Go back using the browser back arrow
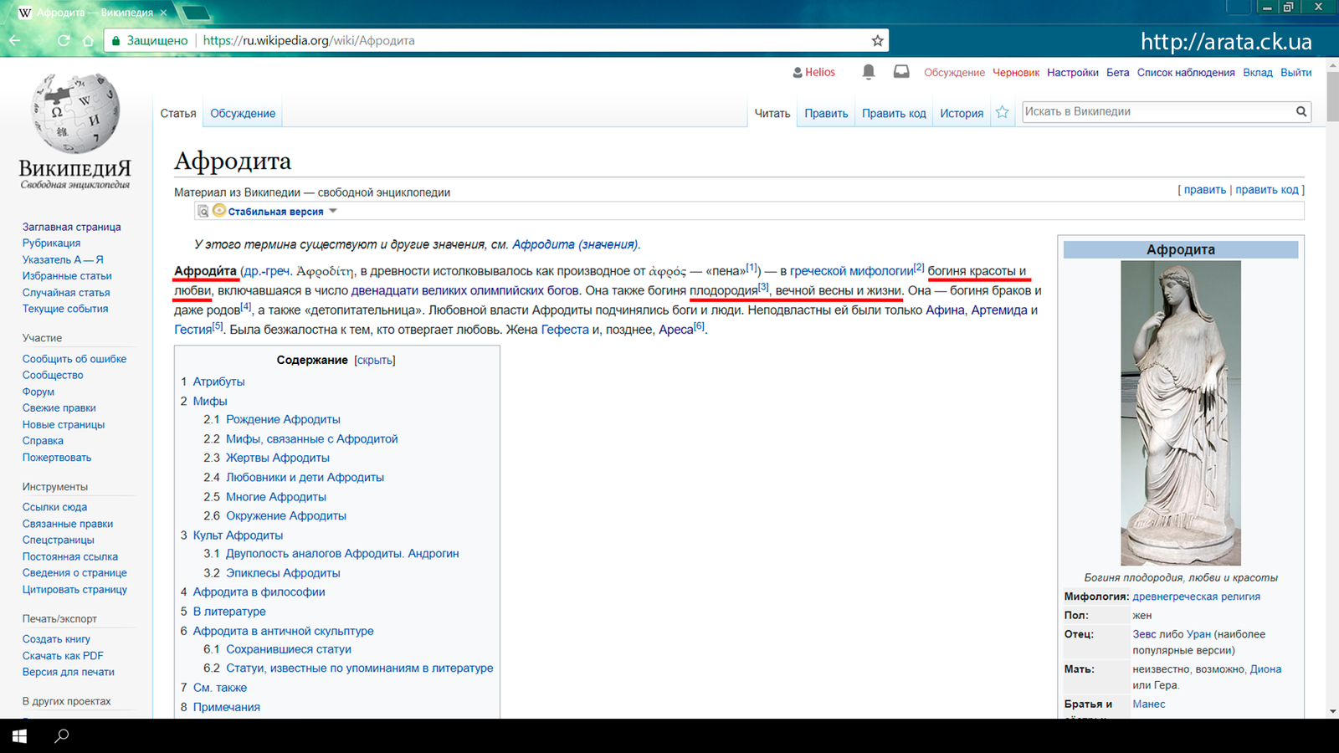This screenshot has width=1339, height=753. pyautogui.click(x=14, y=40)
